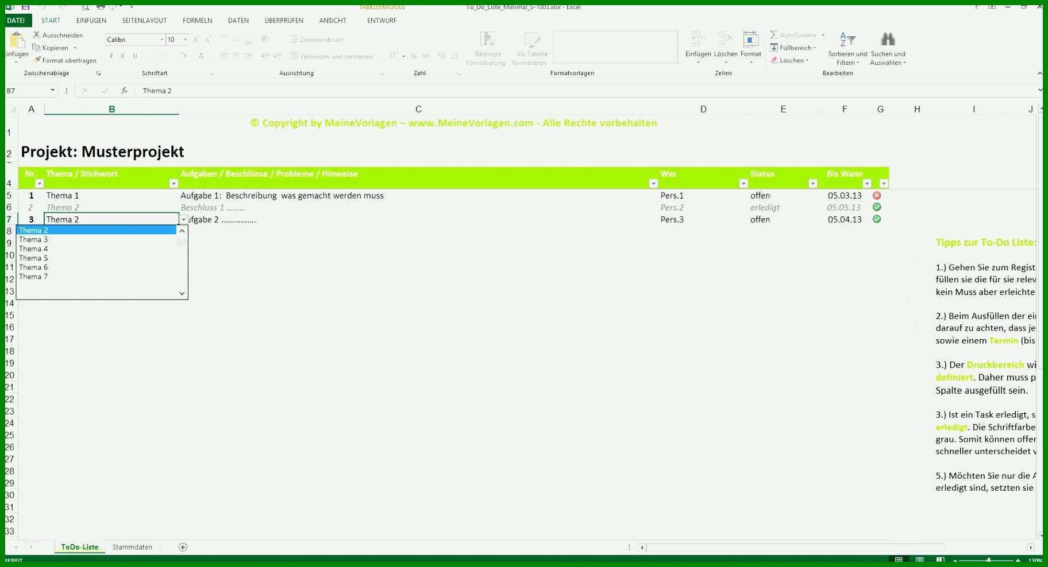Click the red status icon for 05.03.13
The width and height of the screenshot is (1048, 567).
(x=877, y=195)
